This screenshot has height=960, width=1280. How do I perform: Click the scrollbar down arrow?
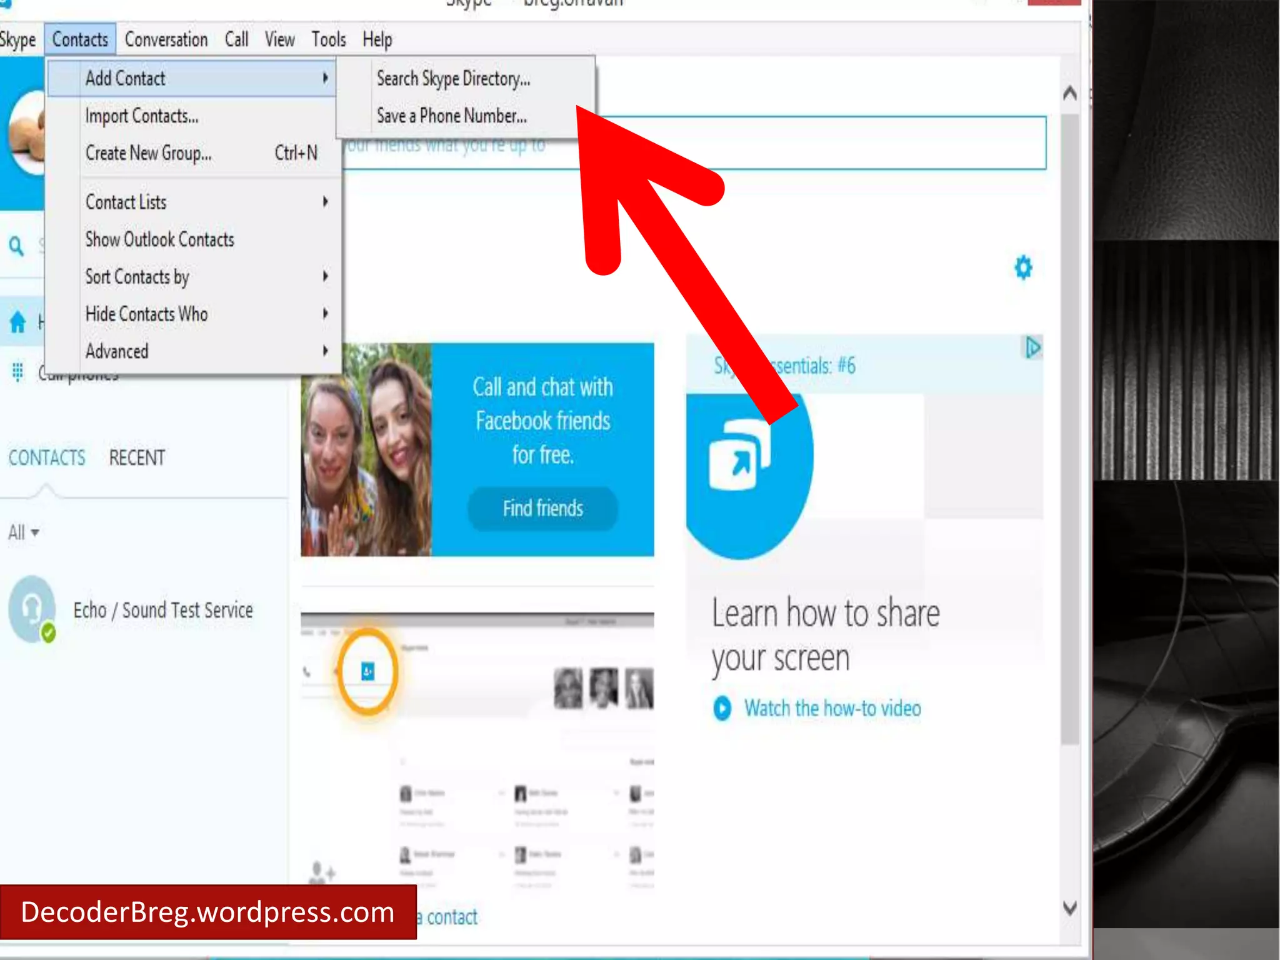pyautogui.click(x=1070, y=907)
